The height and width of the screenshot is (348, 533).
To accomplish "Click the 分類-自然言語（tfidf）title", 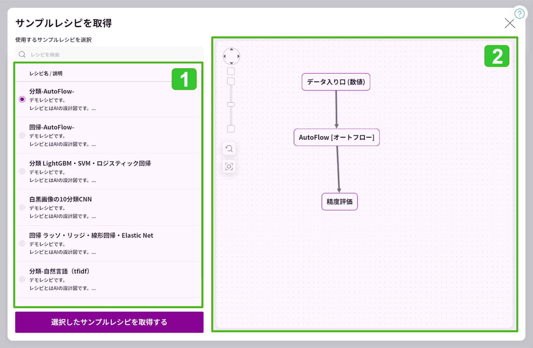I will point(59,271).
